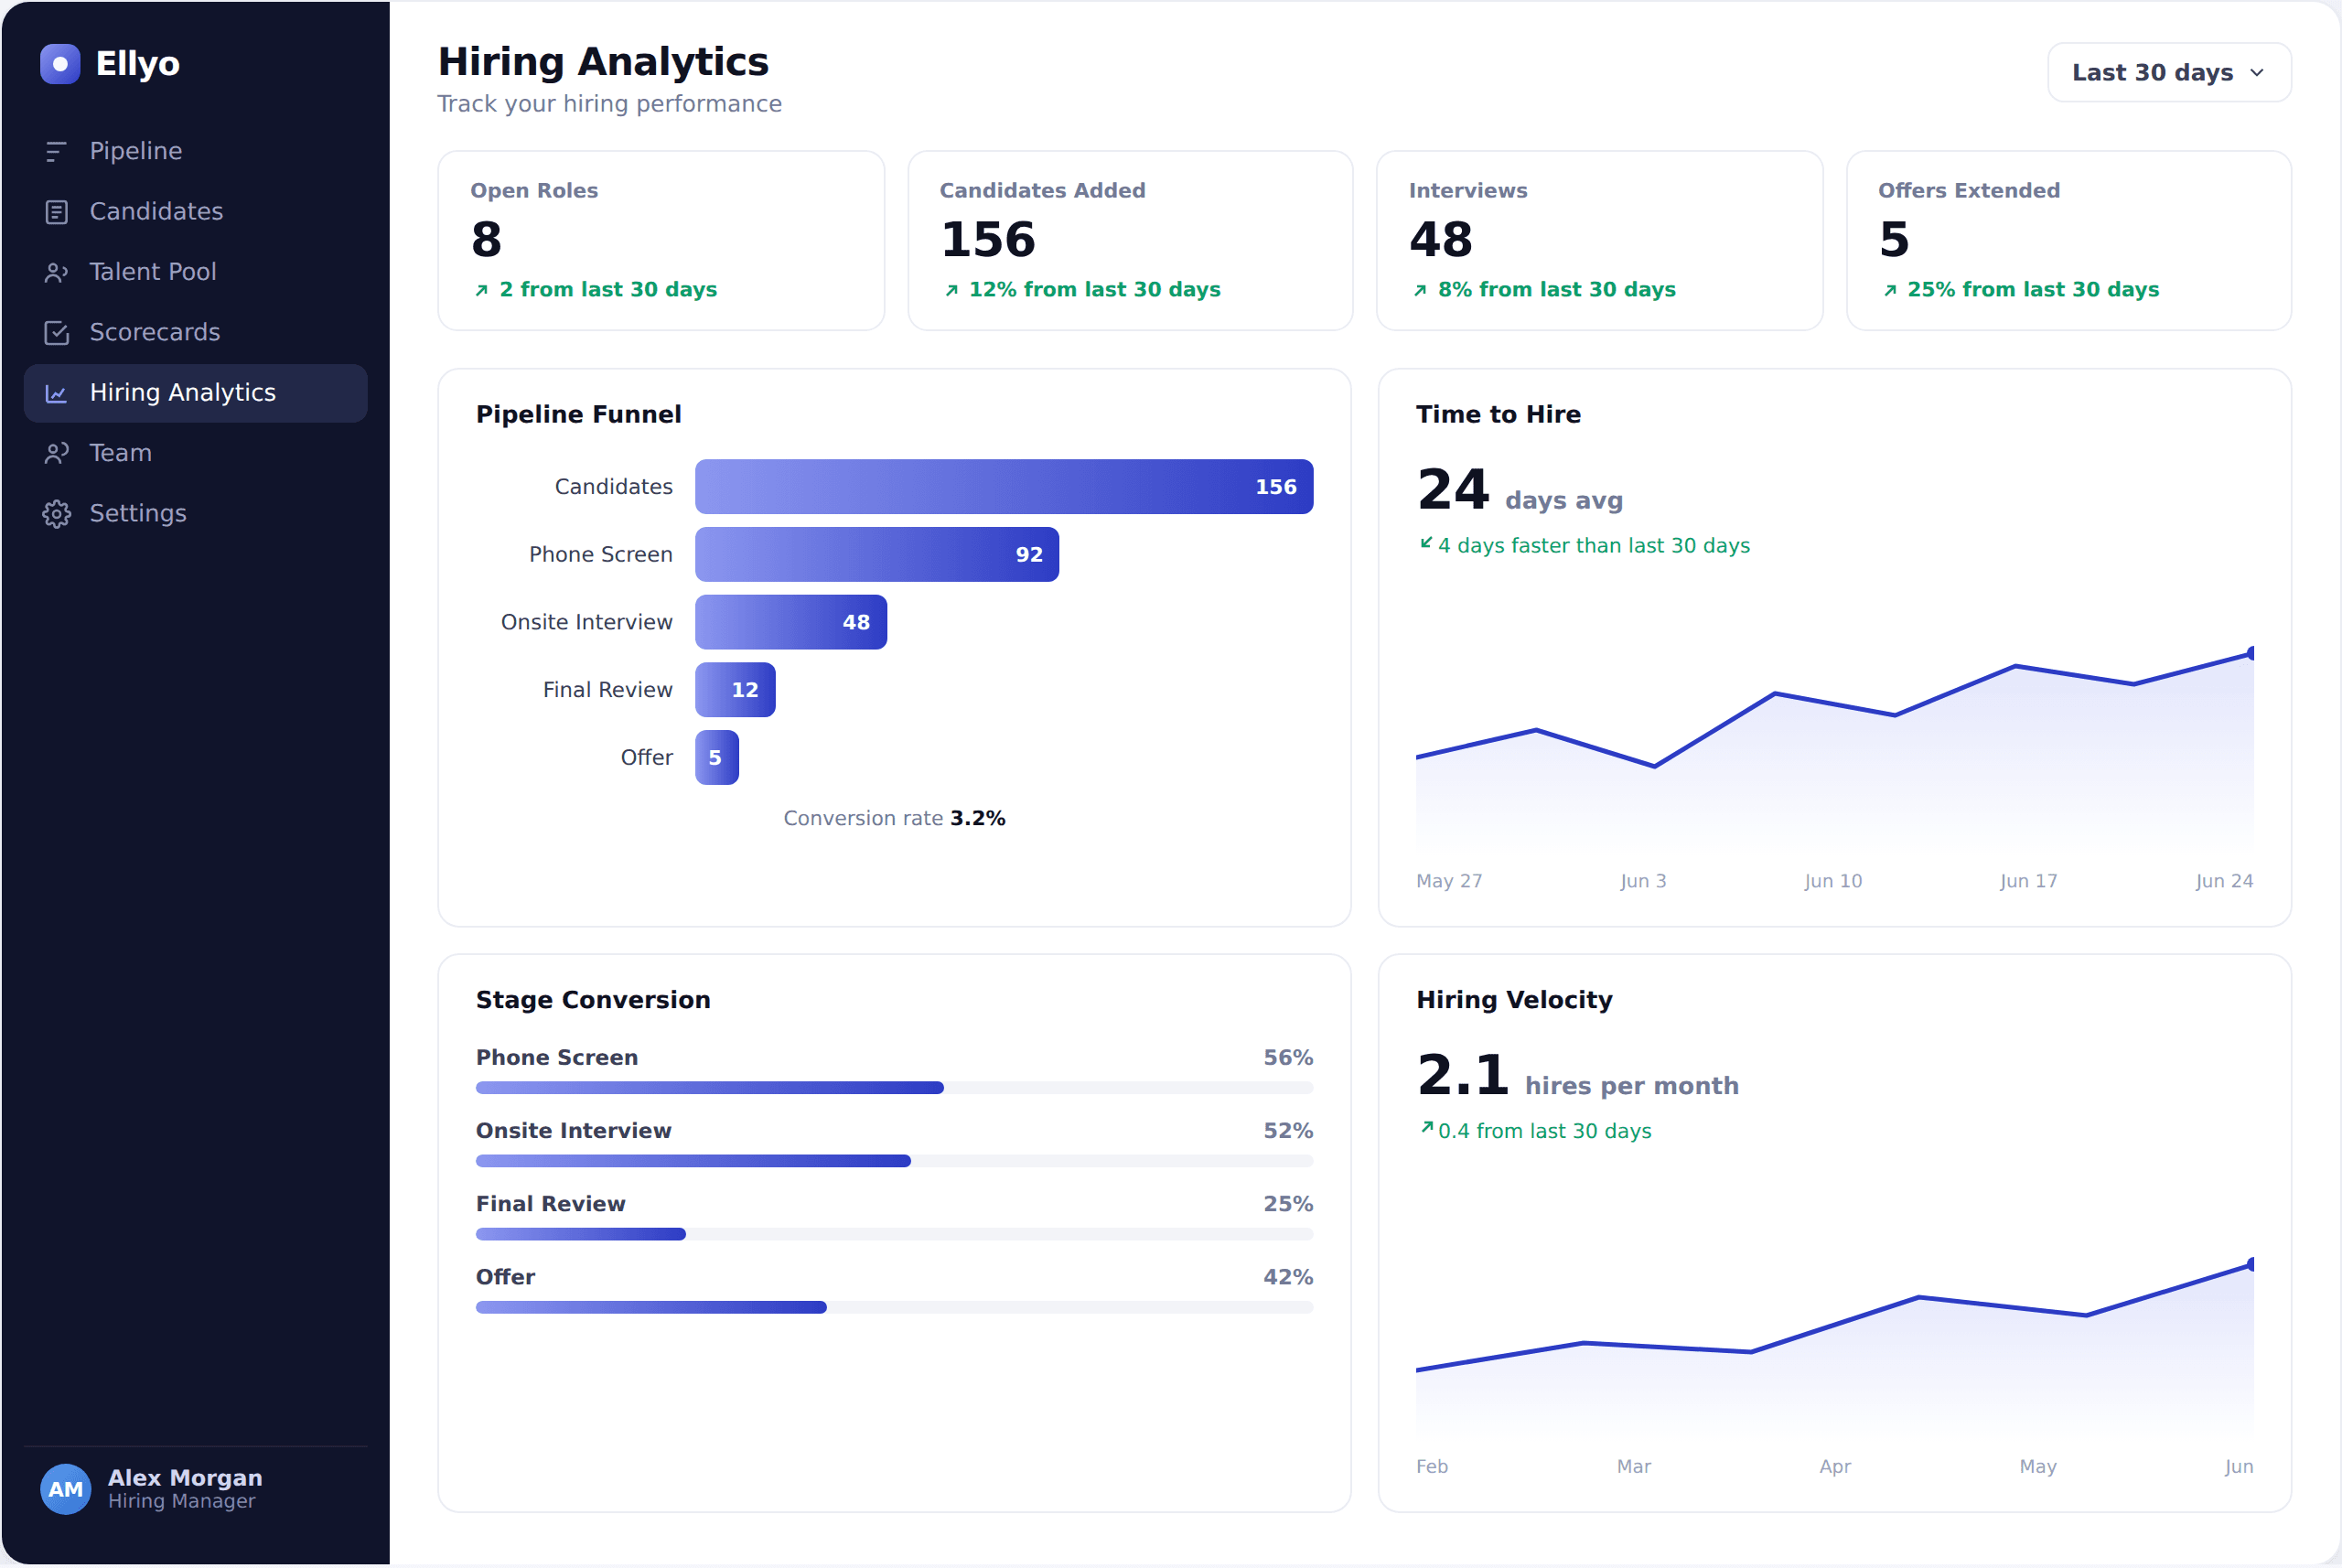Click the Open Roles up-arrow trend icon
2342x1568 pixels.
pyautogui.click(x=481, y=290)
